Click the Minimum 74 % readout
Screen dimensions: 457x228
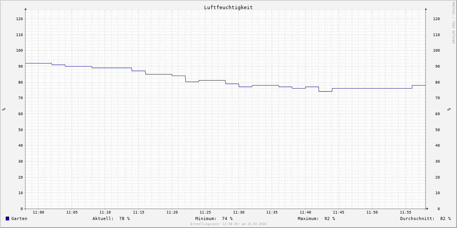point(214,218)
